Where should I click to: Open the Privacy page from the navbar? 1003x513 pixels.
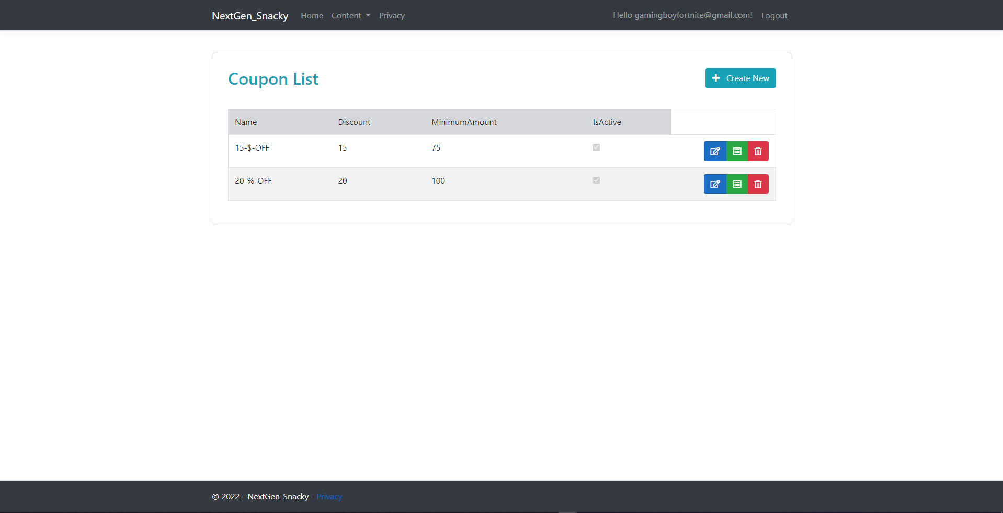pos(391,15)
